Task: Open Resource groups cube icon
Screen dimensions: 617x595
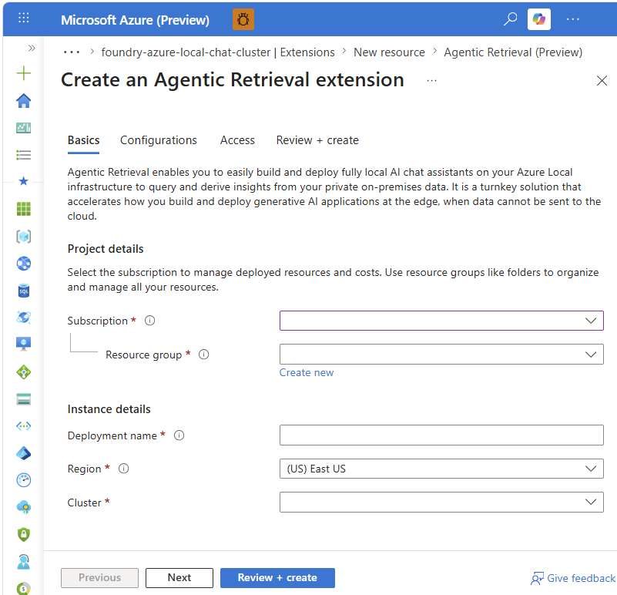Action: (x=24, y=237)
